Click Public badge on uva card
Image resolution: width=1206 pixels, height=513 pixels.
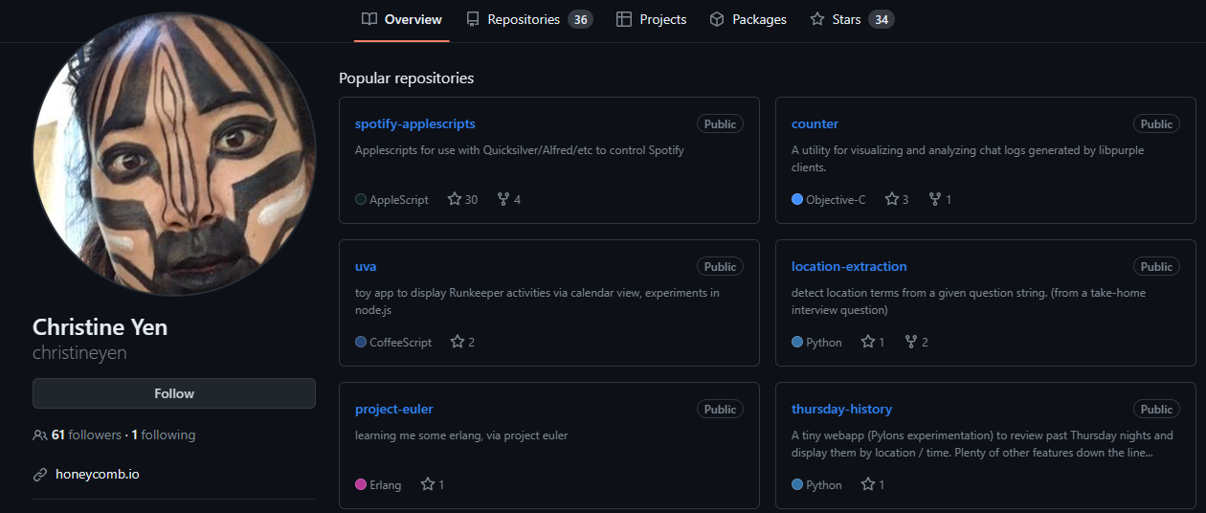(720, 266)
